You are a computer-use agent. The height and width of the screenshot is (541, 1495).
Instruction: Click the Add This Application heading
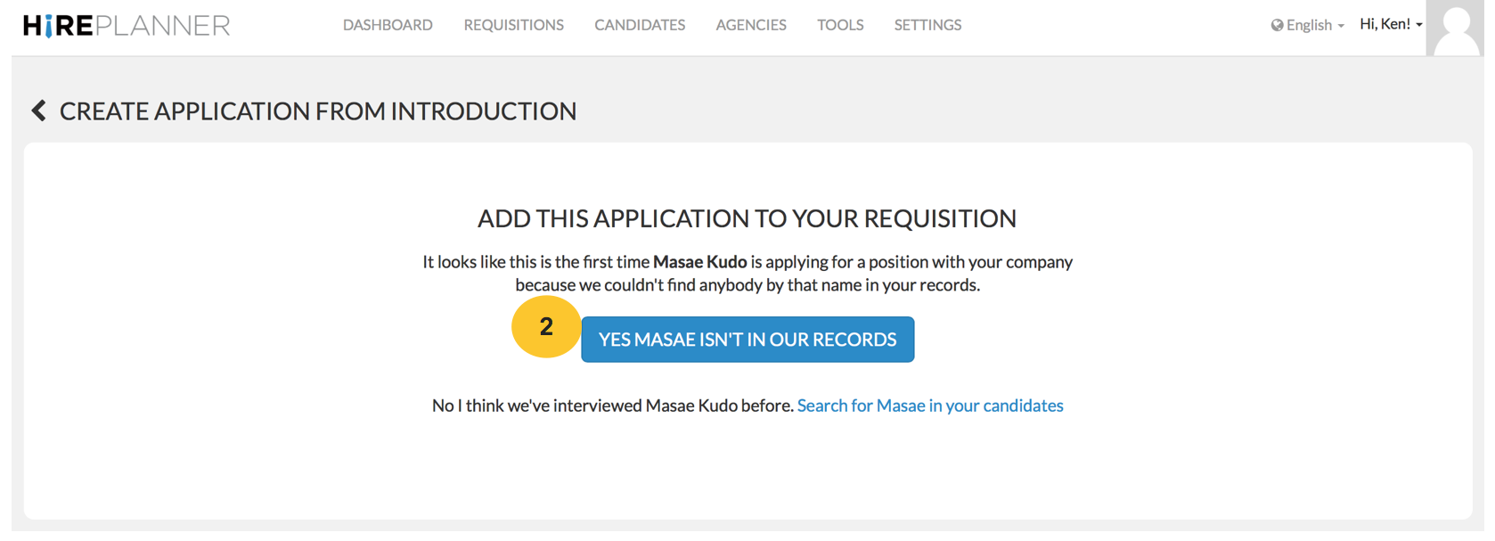(747, 218)
